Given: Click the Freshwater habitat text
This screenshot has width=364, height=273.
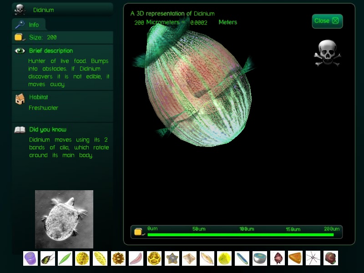Looking at the screenshot, I should 43,108.
